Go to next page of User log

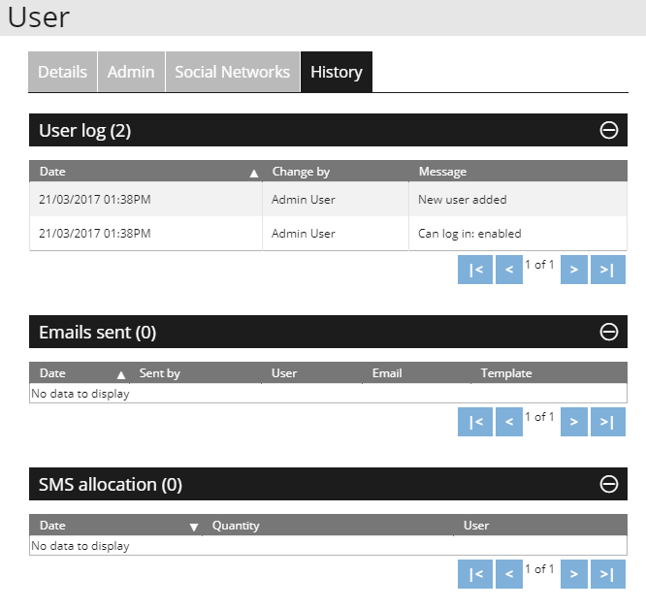(x=574, y=270)
